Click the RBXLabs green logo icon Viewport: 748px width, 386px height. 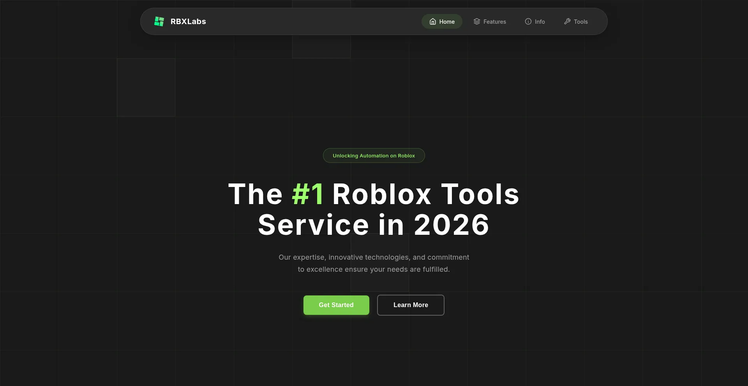point(159,21)
